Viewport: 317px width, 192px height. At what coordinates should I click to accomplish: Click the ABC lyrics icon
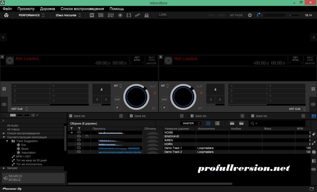(138, 15)
